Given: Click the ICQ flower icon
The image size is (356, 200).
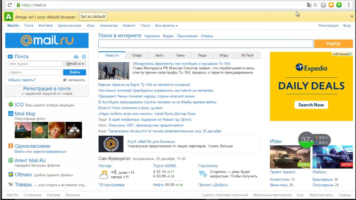Looking at the screenshot, I should click(x=11, y=104).
